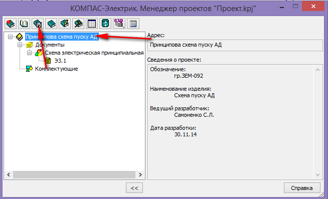Screen dimensions: 328x199
Task: Click the tree horizontal scrollbar thumb
Action: pos(74,174)
